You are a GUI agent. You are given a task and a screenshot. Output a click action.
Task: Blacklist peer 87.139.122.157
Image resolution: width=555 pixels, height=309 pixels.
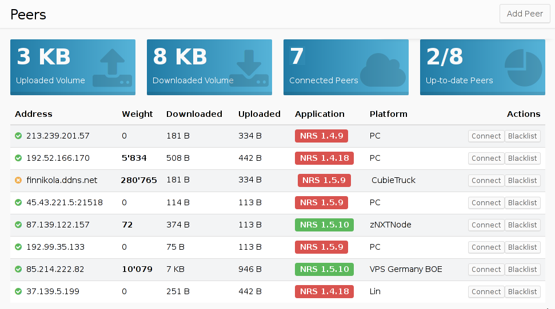(x=522, y=225)
